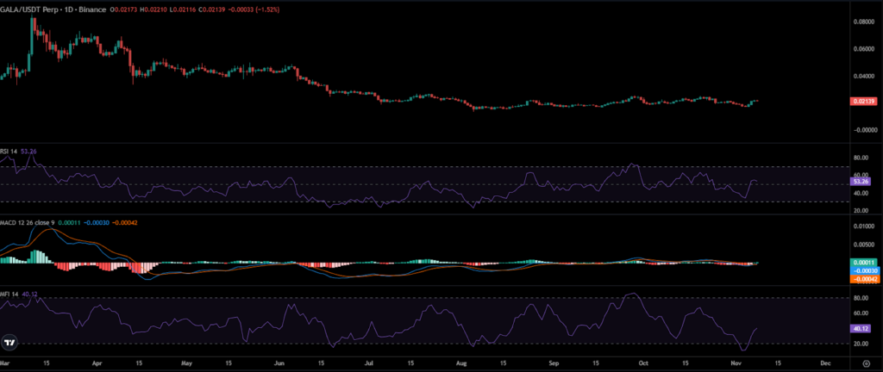Open chart settings gear icon on time axis

866,363
